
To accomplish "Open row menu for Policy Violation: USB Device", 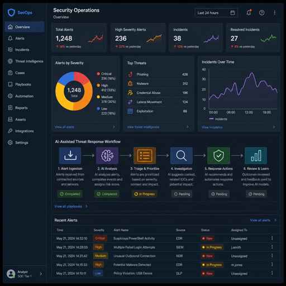I will coord(272,273).
